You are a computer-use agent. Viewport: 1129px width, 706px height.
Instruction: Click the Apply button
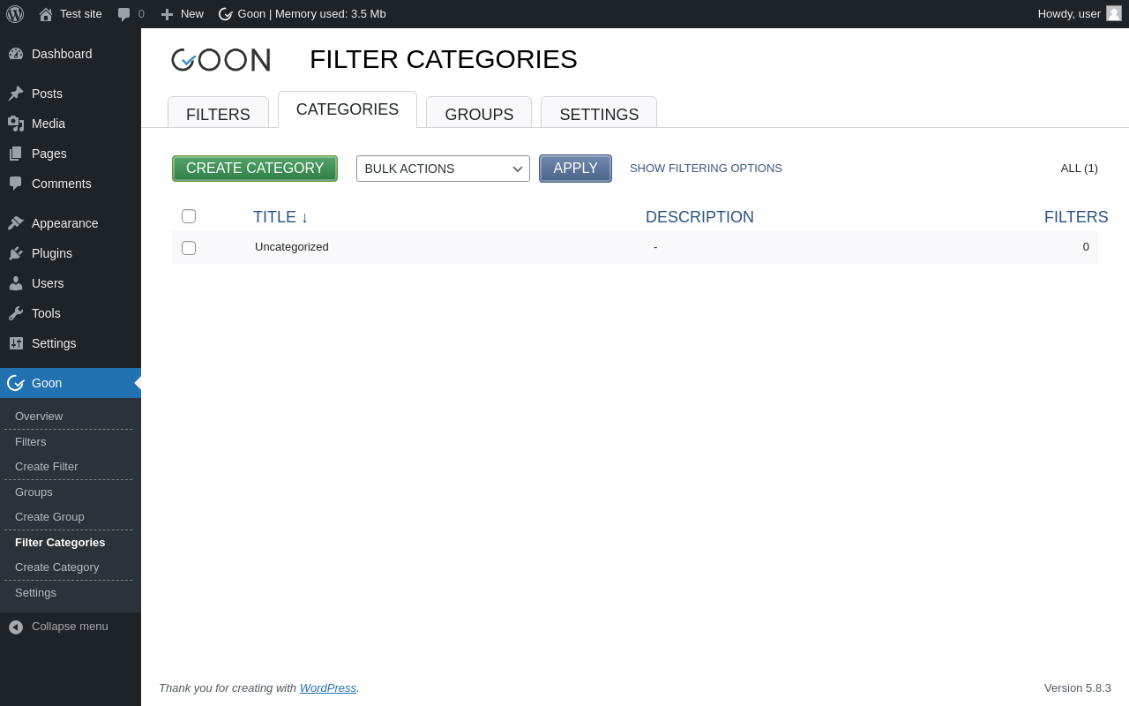(575, 169)
